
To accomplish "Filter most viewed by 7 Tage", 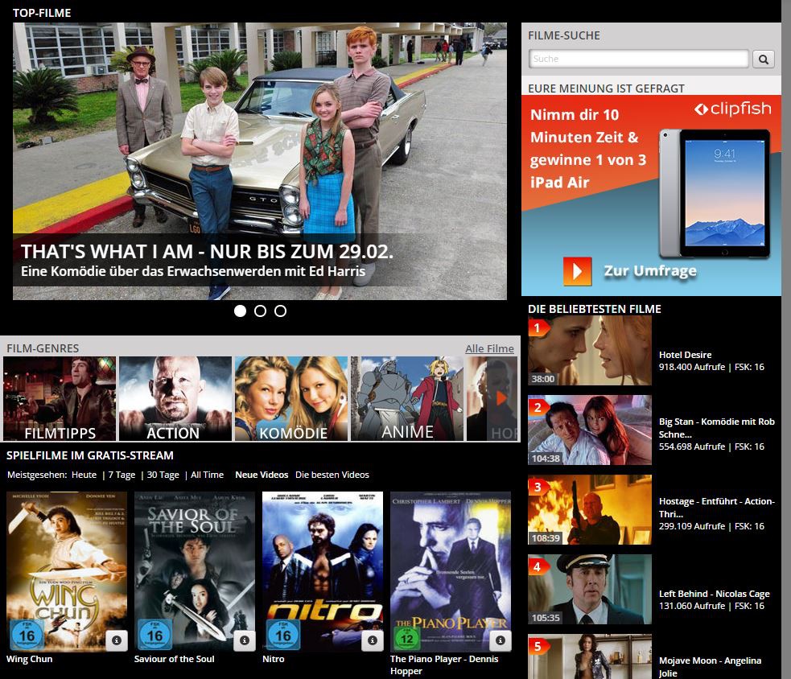I will [122, 475].
